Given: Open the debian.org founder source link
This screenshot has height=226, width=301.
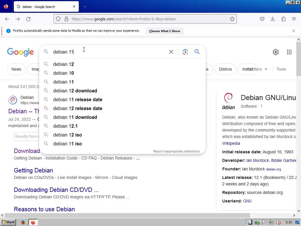Looking at the screenshot, I should [x=273, y=169].
